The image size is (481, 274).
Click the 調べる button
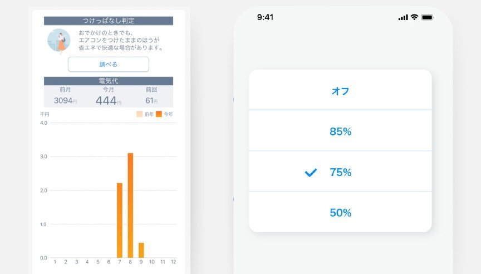pyautogui.click(x=109, y=64)
